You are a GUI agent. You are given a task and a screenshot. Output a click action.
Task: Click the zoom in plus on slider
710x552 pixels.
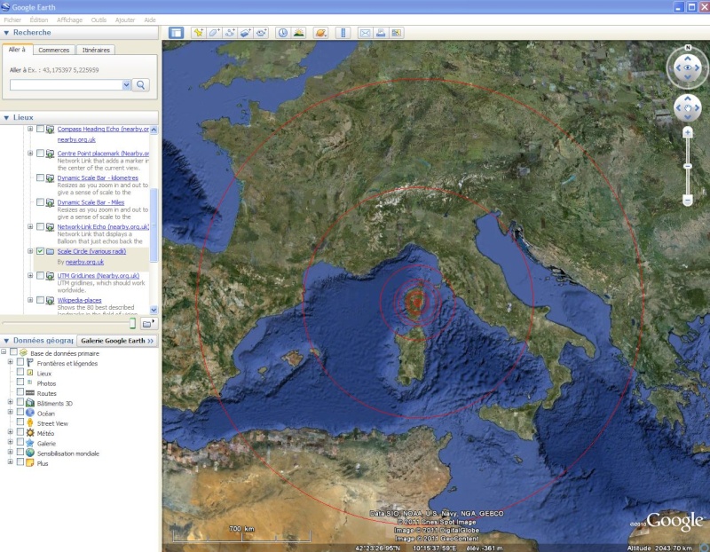coord(688,133)
